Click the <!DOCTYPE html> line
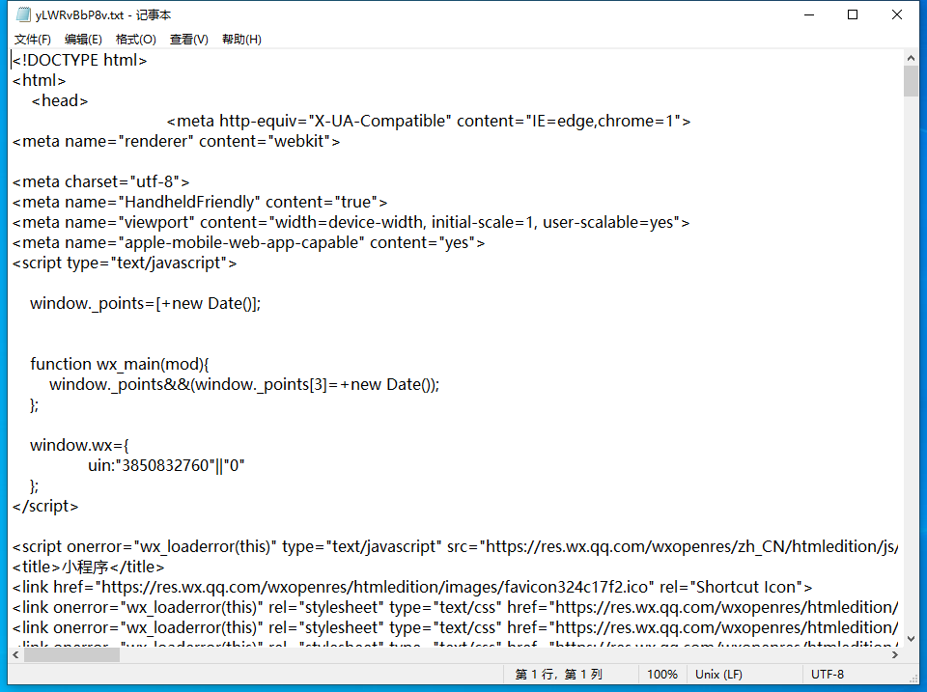Viewport: 927px width, 692px height. 79,60
